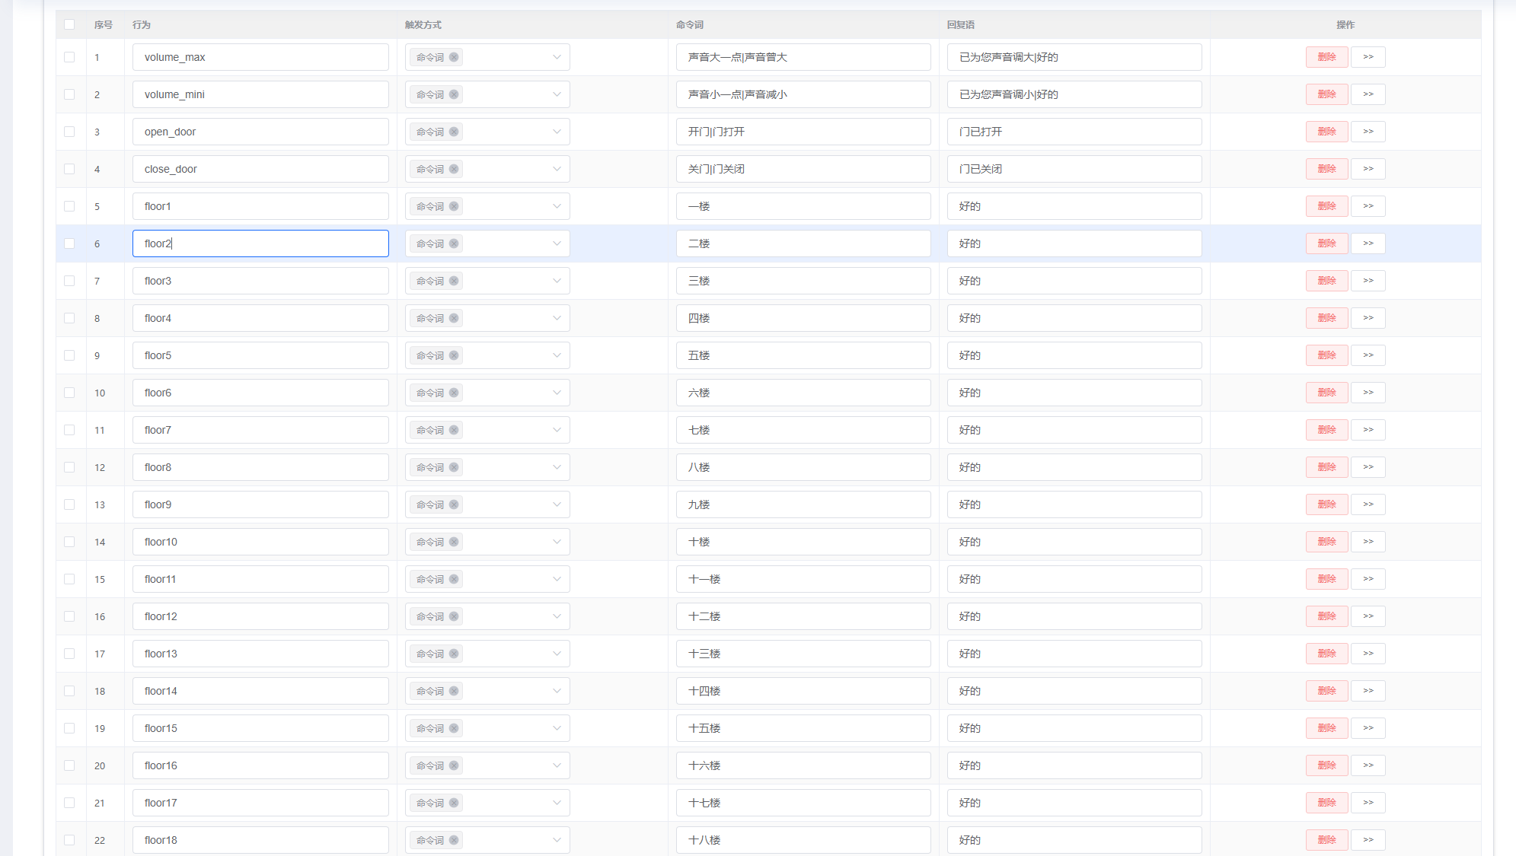The image size is (1516, 856).
Task: Click the >> button in floor8 row
Action: pos(1368,467)
